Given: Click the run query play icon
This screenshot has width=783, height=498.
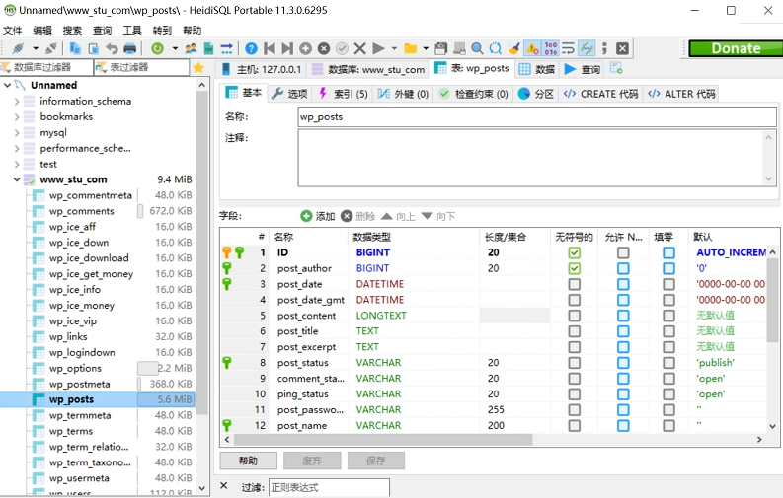Looking at the screenshot, I should click(x=378, y=48).
